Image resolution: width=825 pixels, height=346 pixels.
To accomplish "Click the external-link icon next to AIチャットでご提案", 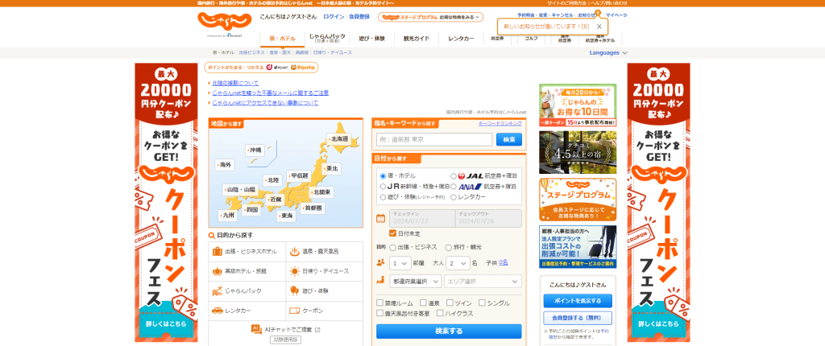I will tap(317, 330).
